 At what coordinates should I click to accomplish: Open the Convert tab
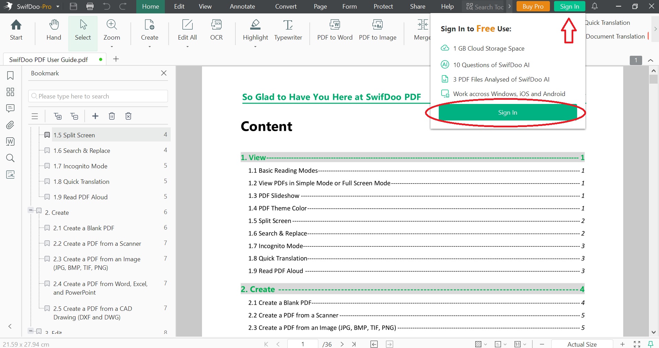pos(286,7)
